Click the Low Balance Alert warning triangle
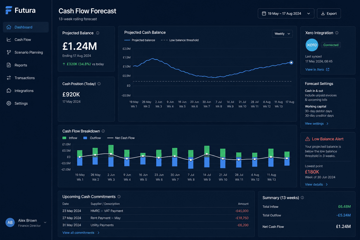The image size is (360, 240). coord(307,139)
